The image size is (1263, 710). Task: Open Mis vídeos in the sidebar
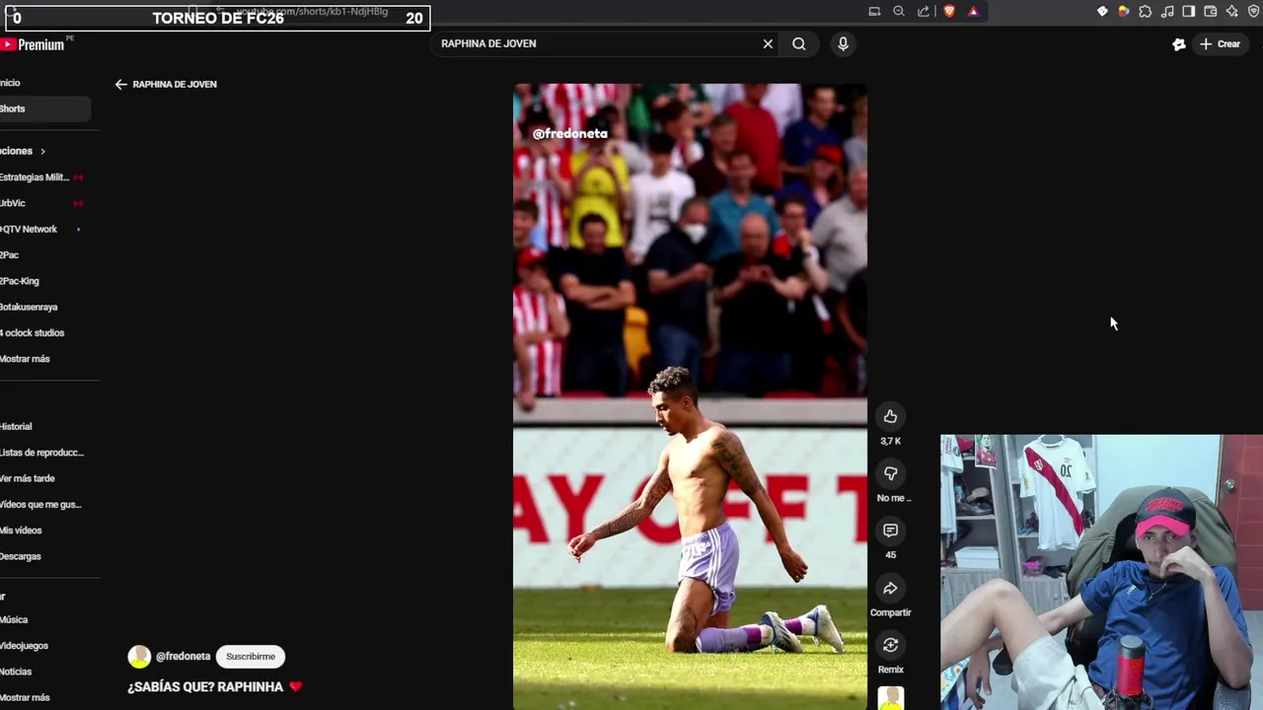21,531
